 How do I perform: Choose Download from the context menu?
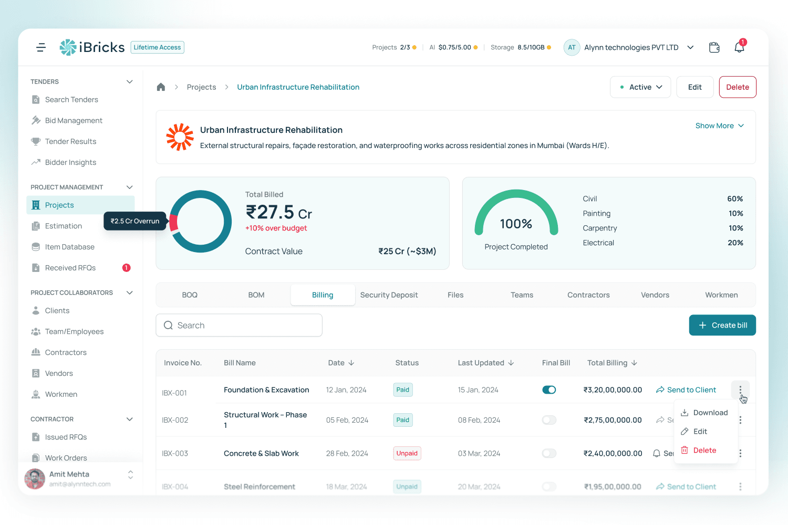pos(706,413)
